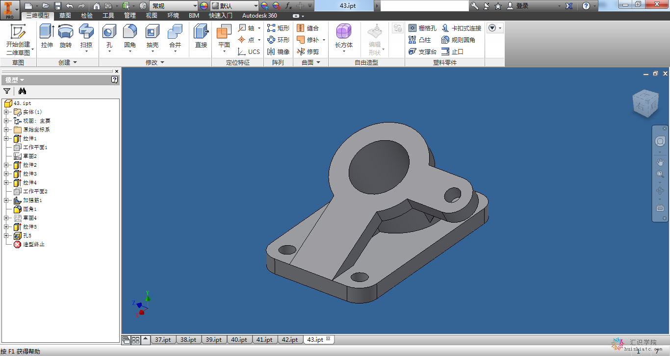
Task: Open the 常规 appearance style dropdown
Action: (195, 6)
